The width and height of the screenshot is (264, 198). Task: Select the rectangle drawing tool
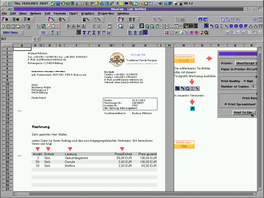pyautogui.click(x=231, y=26)
